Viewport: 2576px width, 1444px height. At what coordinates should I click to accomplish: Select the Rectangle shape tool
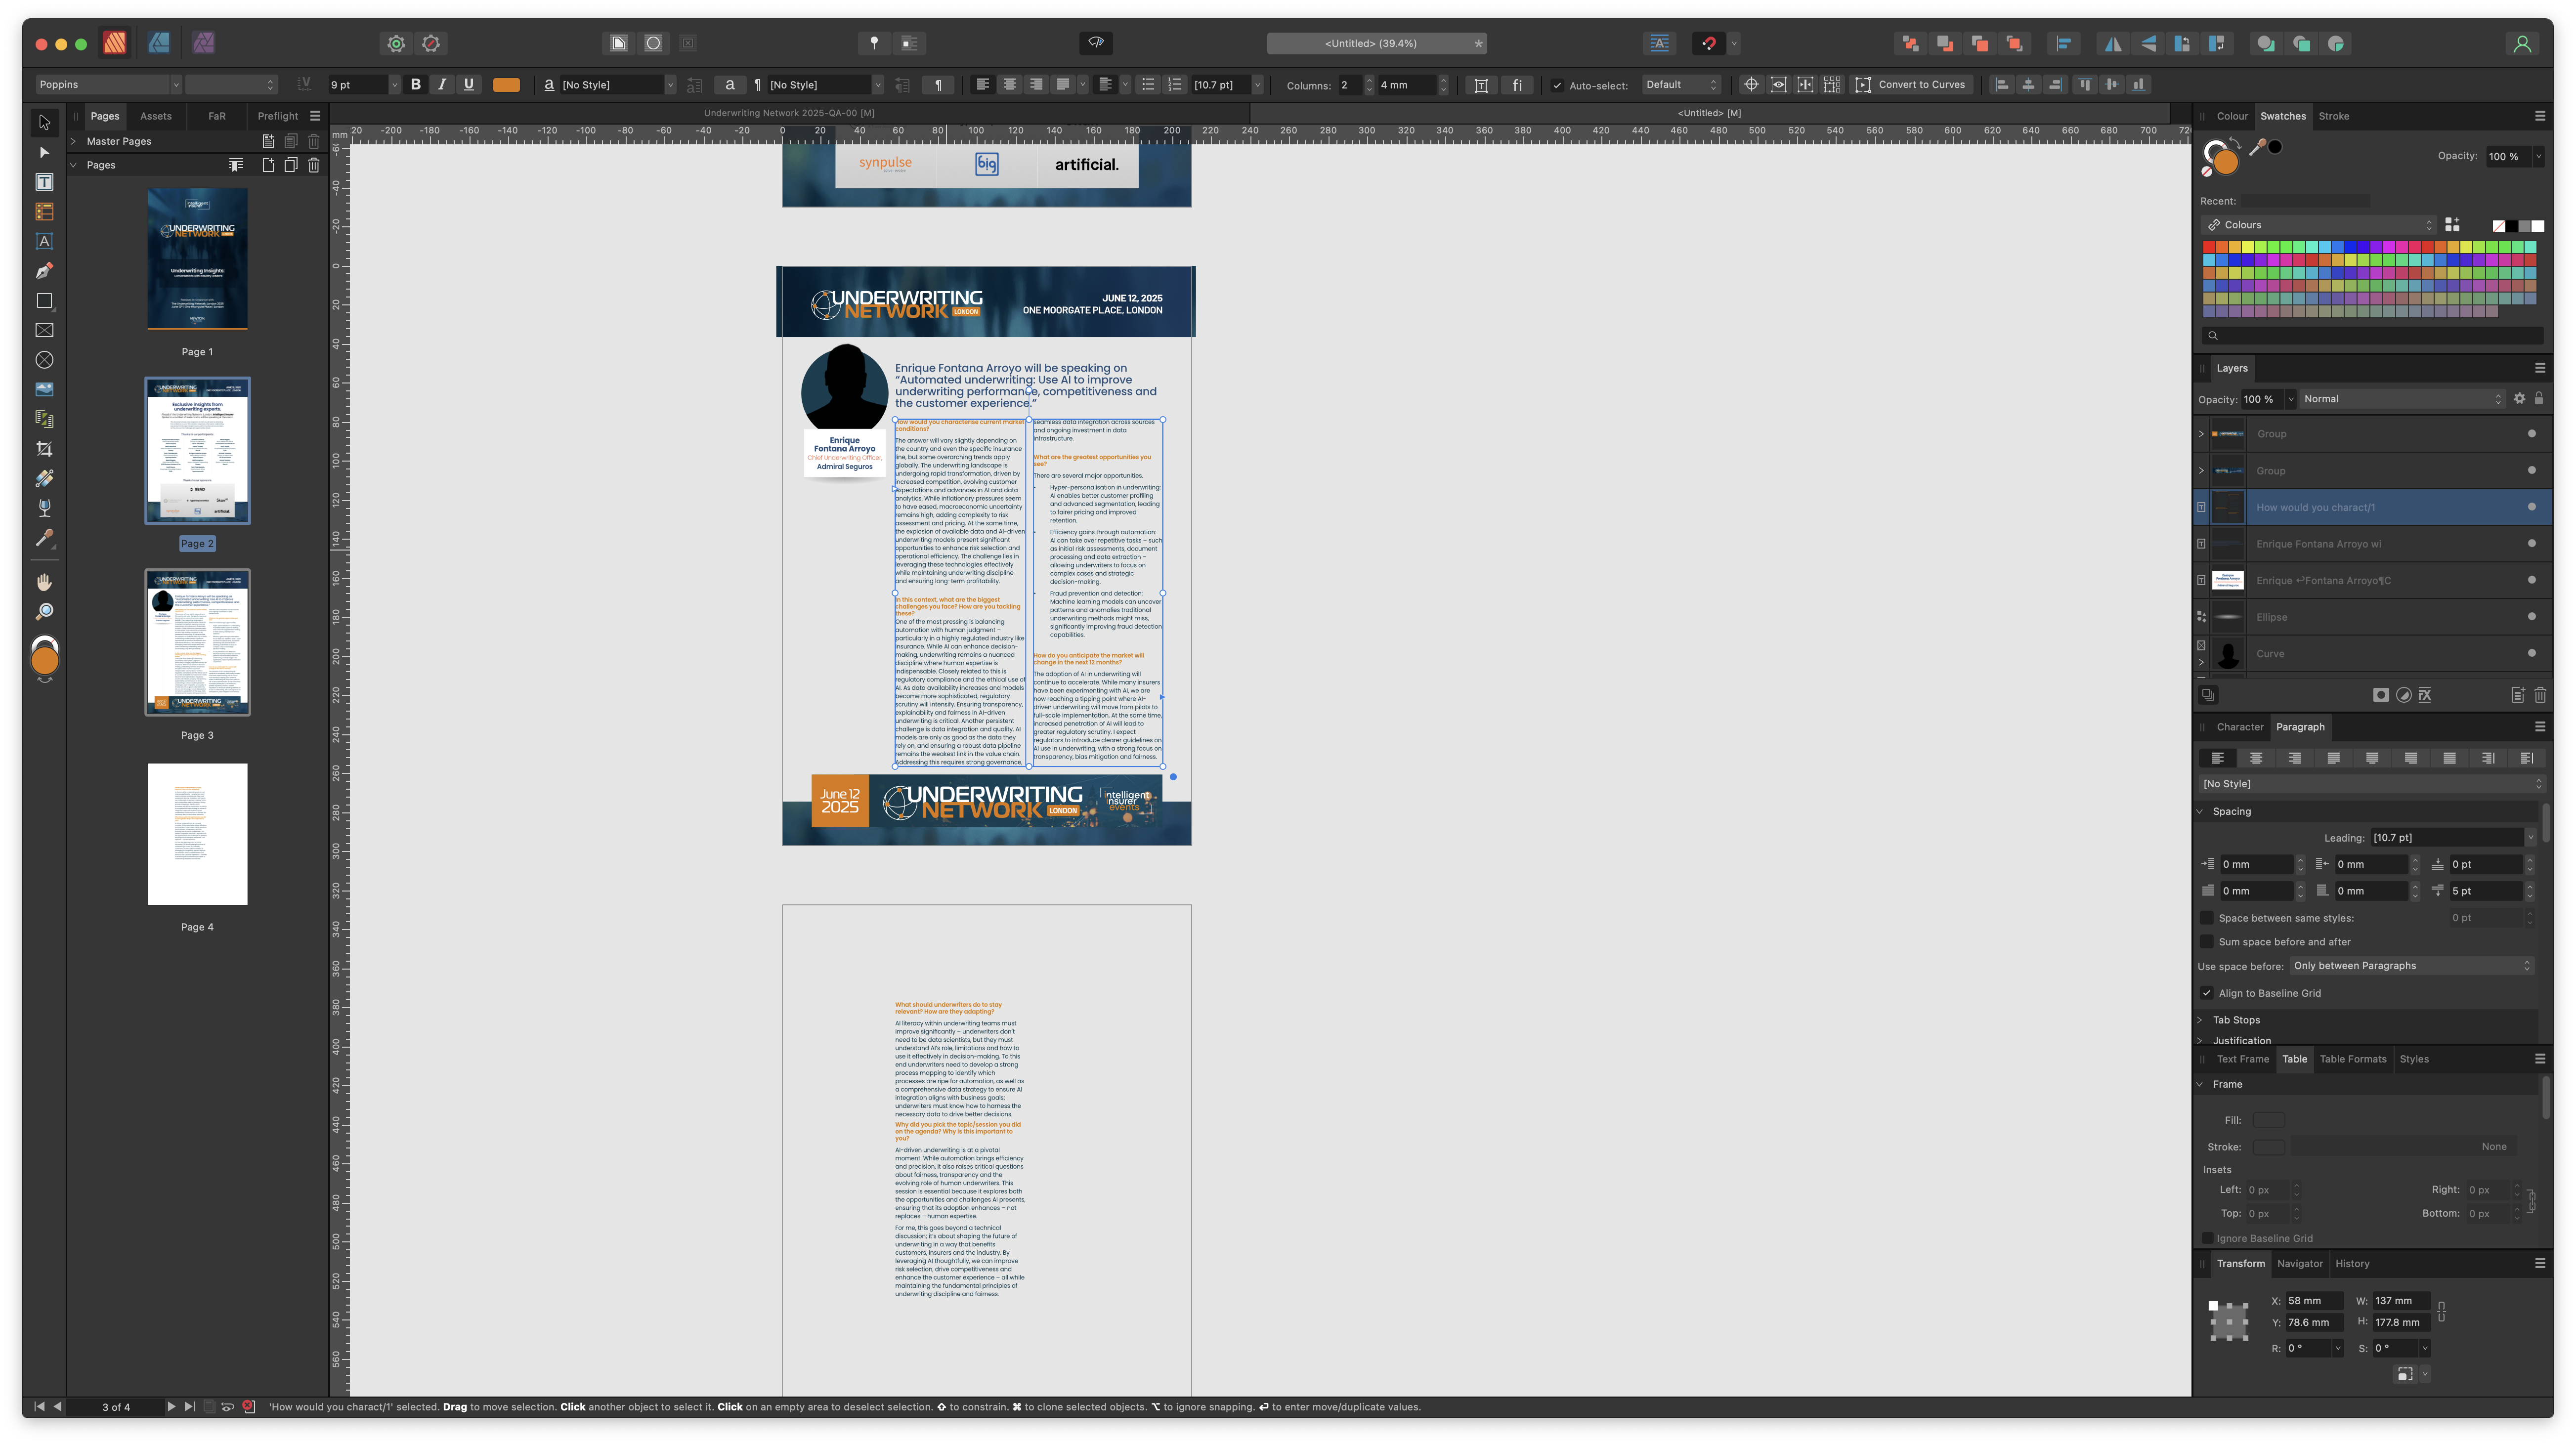point(44,301)
